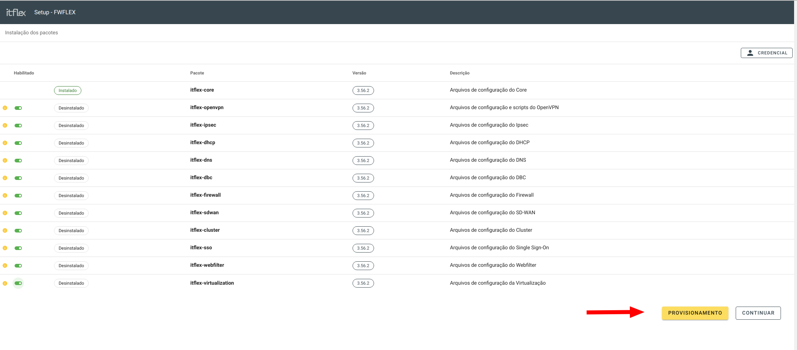This screenshot has height=350, width=797.
Task: Click the warning icon for itflex-openvpn
Action: point(5,108)
